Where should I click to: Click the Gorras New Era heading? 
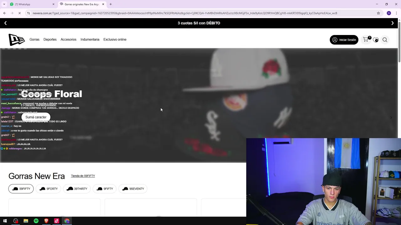click(x=37, y=176)
